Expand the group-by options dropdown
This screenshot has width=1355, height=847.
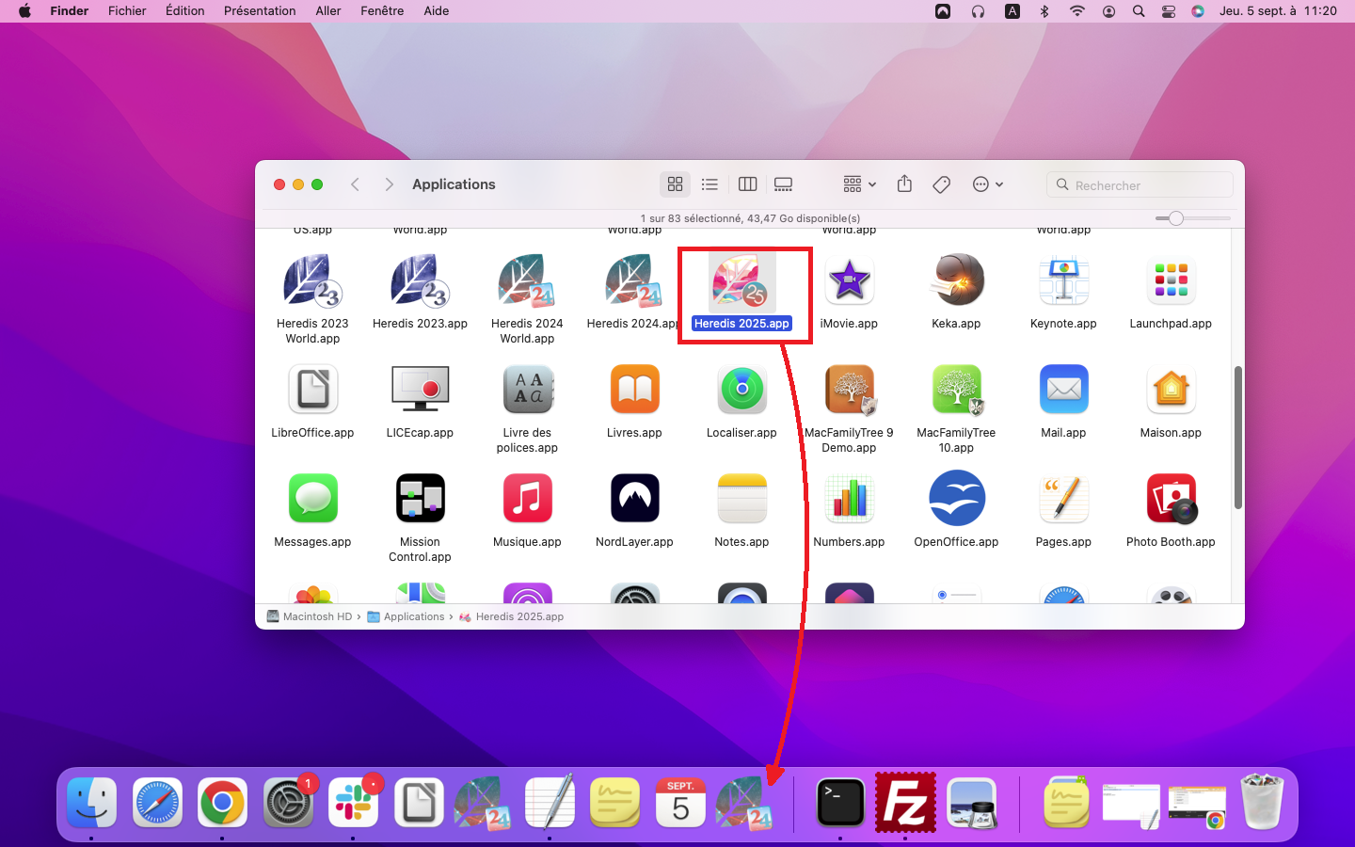click(x=859, y=184)
